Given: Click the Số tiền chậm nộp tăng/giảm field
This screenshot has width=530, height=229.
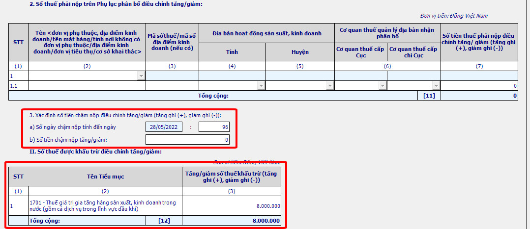Looking at the screenshot, I should 188,140.
